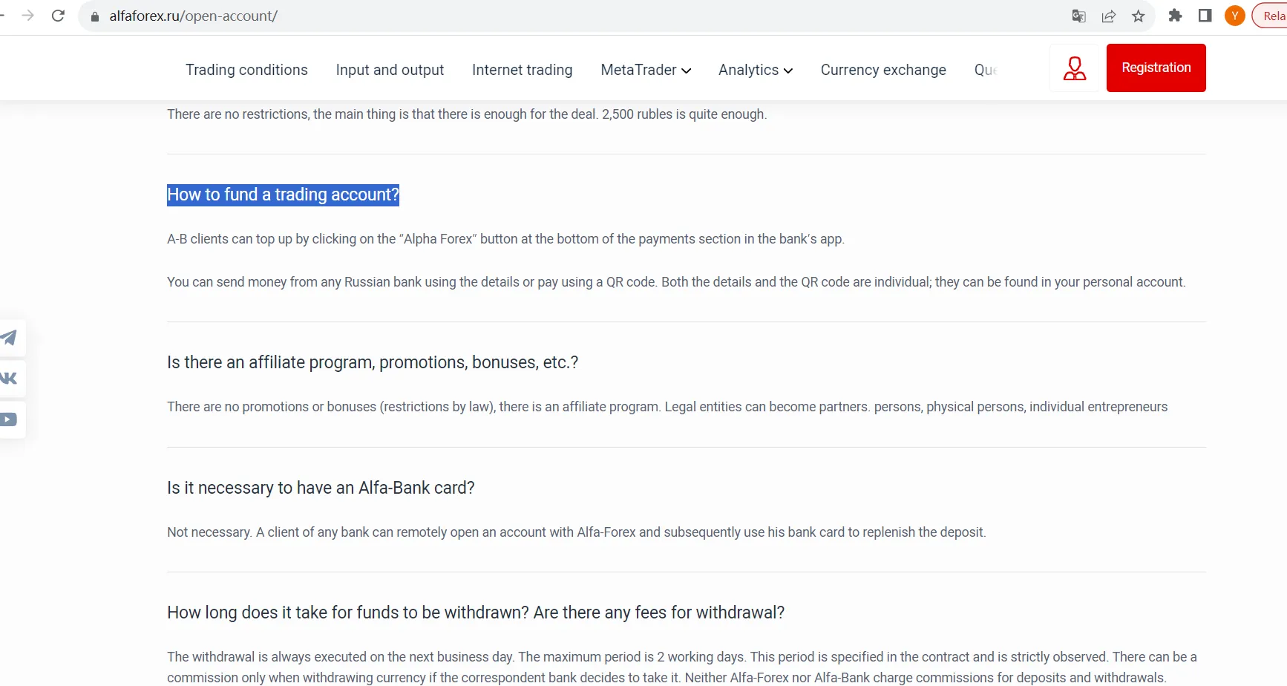The height and width of the screenshot is (686, 1287).
Task: Open the personal account user icon
Action: [x=1074, y=68]
